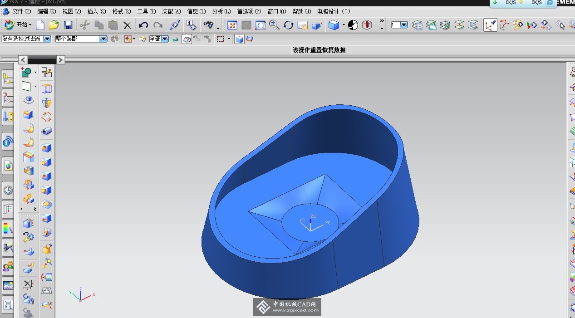The height and width of the screenshot is (318, 575).
Task: Open the 帮助(H) menu
Action: coord(302,11)
